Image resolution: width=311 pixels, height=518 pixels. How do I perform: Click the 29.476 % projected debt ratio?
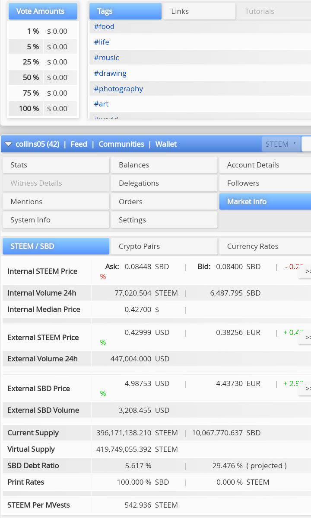[228, 466]
